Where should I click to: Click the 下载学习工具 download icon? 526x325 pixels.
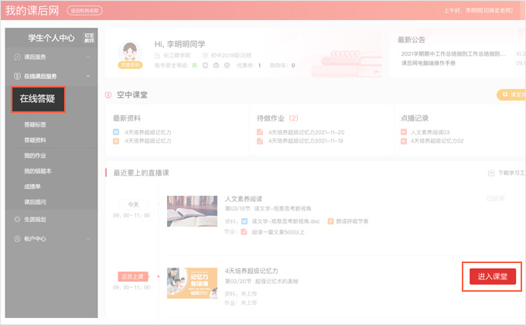coord(490,173)
